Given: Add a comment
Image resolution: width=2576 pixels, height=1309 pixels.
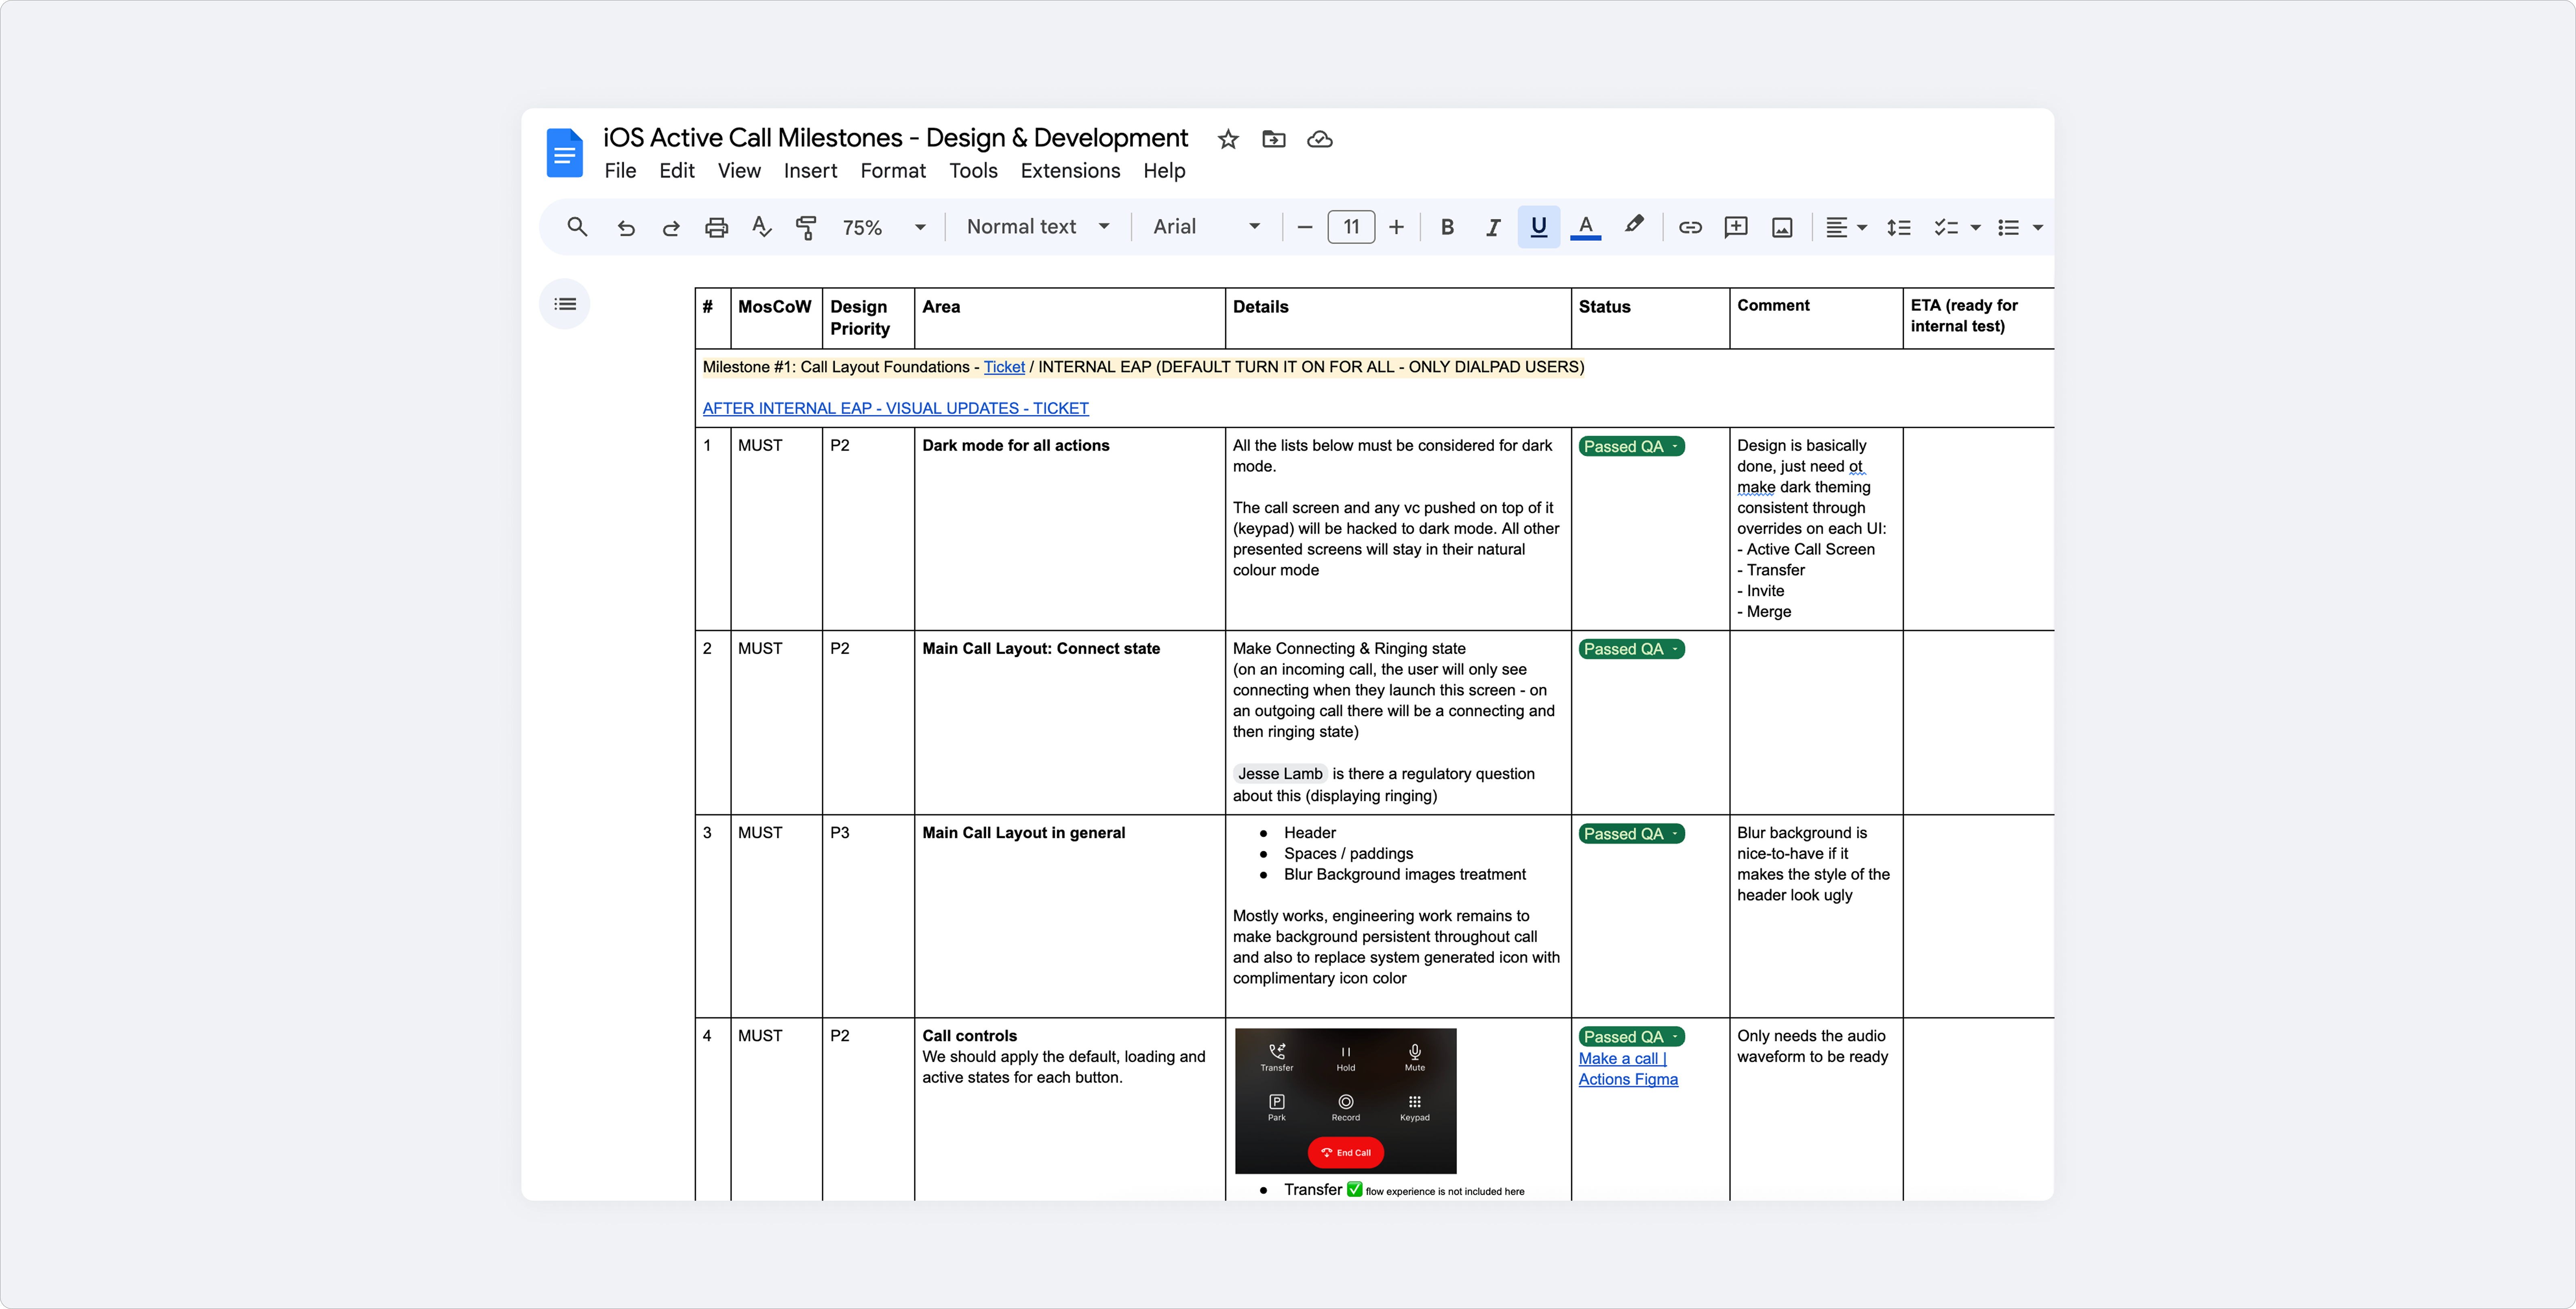Looking at the screenshot, I should 1736,227.
